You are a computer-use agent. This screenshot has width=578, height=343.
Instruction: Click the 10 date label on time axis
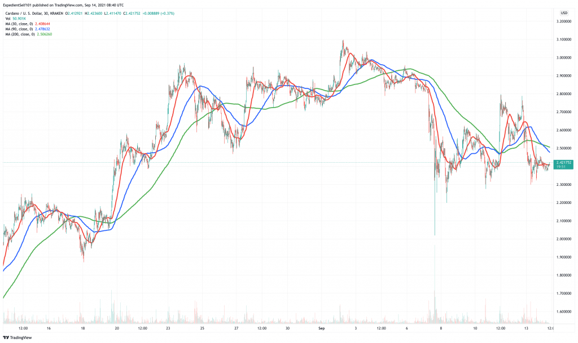tap(475, 328)
